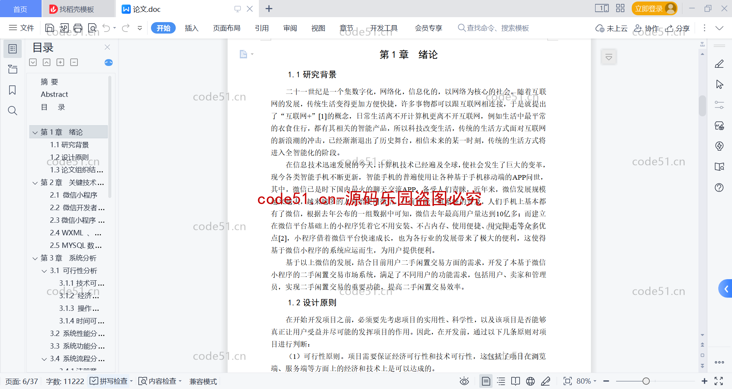Click the select arrow tool in right sidebar
Viewport: 732px width, 389px height.
point(719,84)
